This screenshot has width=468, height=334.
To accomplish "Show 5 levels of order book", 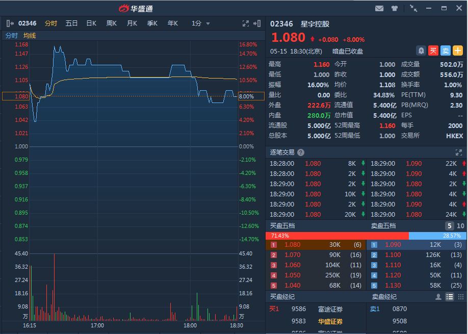I will point(449,226).
